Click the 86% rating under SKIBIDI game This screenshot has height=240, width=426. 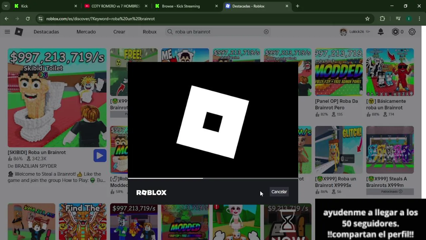(x=15, y=159)
